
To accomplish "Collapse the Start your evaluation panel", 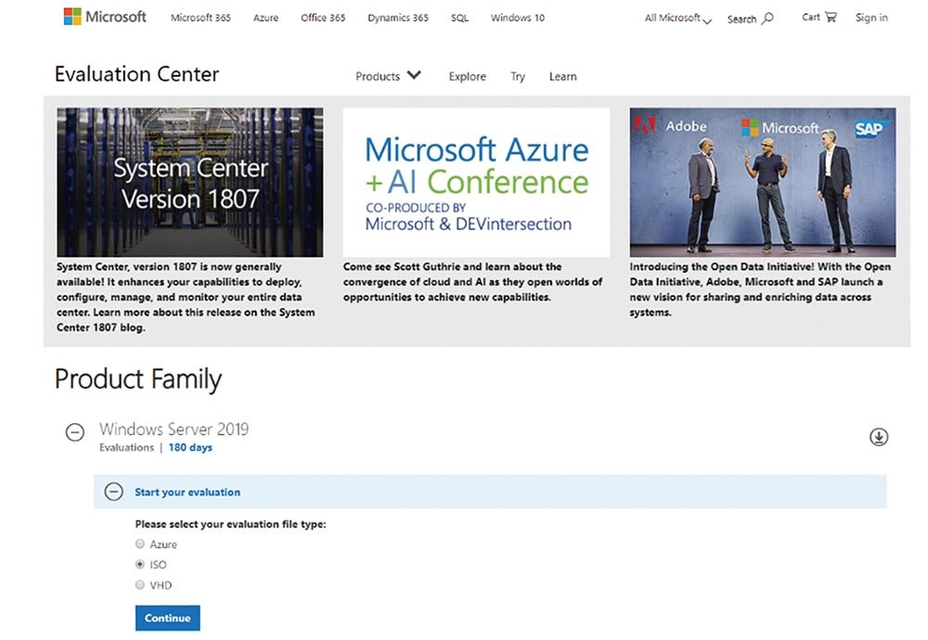I will (113, 492).
